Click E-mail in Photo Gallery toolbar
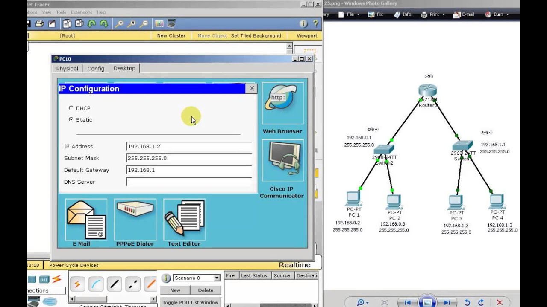Image resolution: width=547 pixels, height=307 pixels. point(464,14)
